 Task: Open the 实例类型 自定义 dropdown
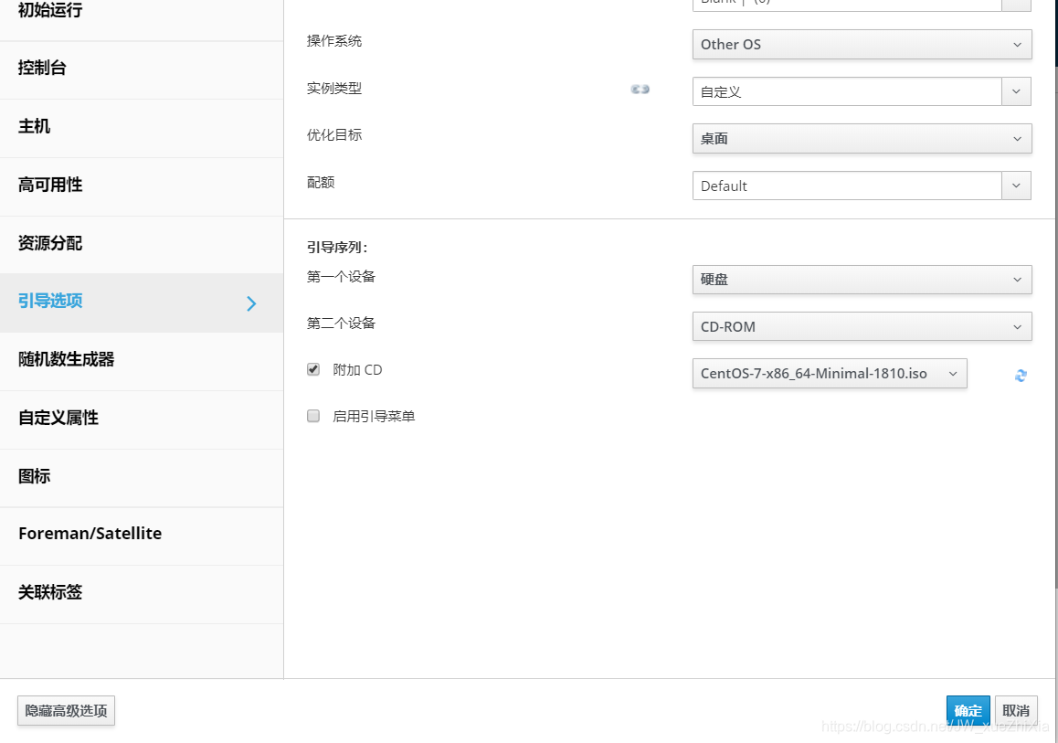tap(1015, 91)
